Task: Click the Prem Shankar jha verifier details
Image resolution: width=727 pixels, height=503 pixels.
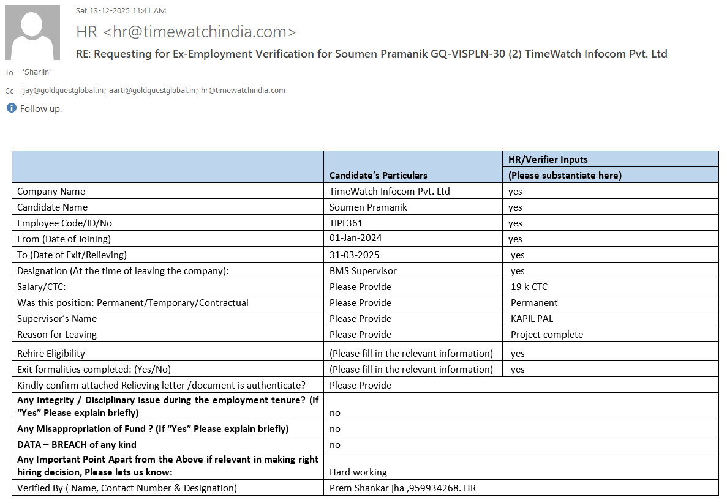Action: [402, 488]
